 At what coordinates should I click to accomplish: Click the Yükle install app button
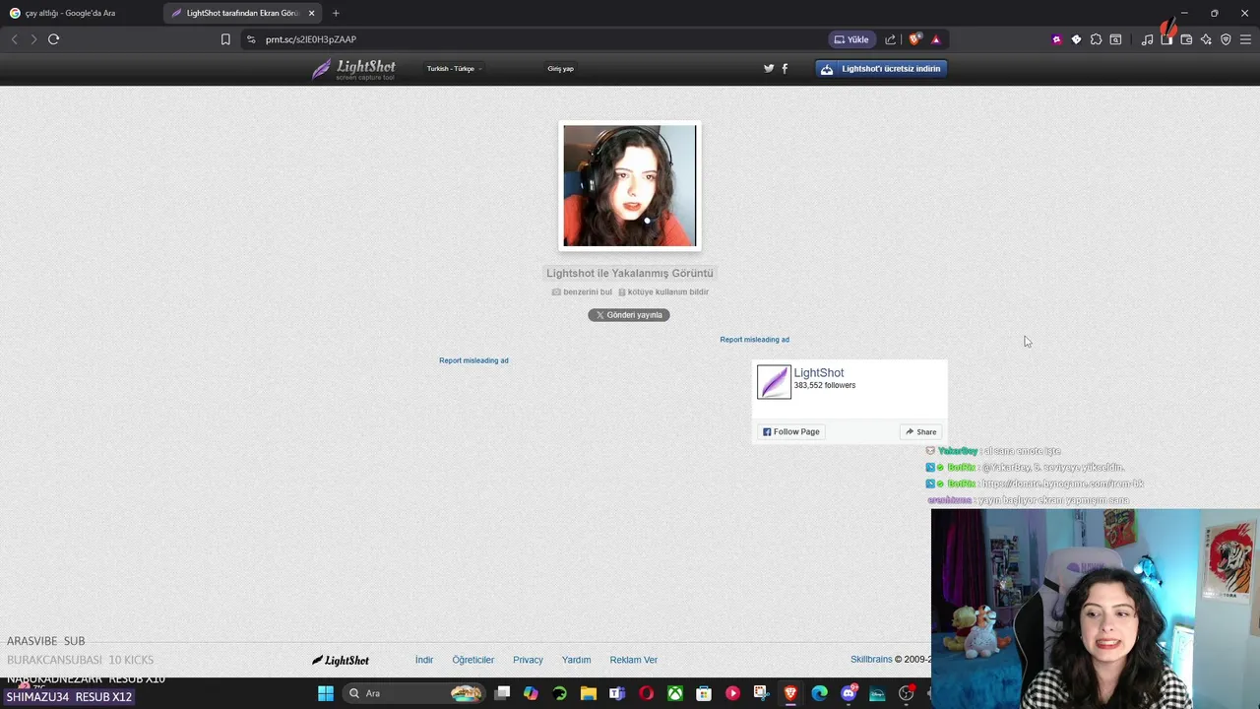point(851,39)
